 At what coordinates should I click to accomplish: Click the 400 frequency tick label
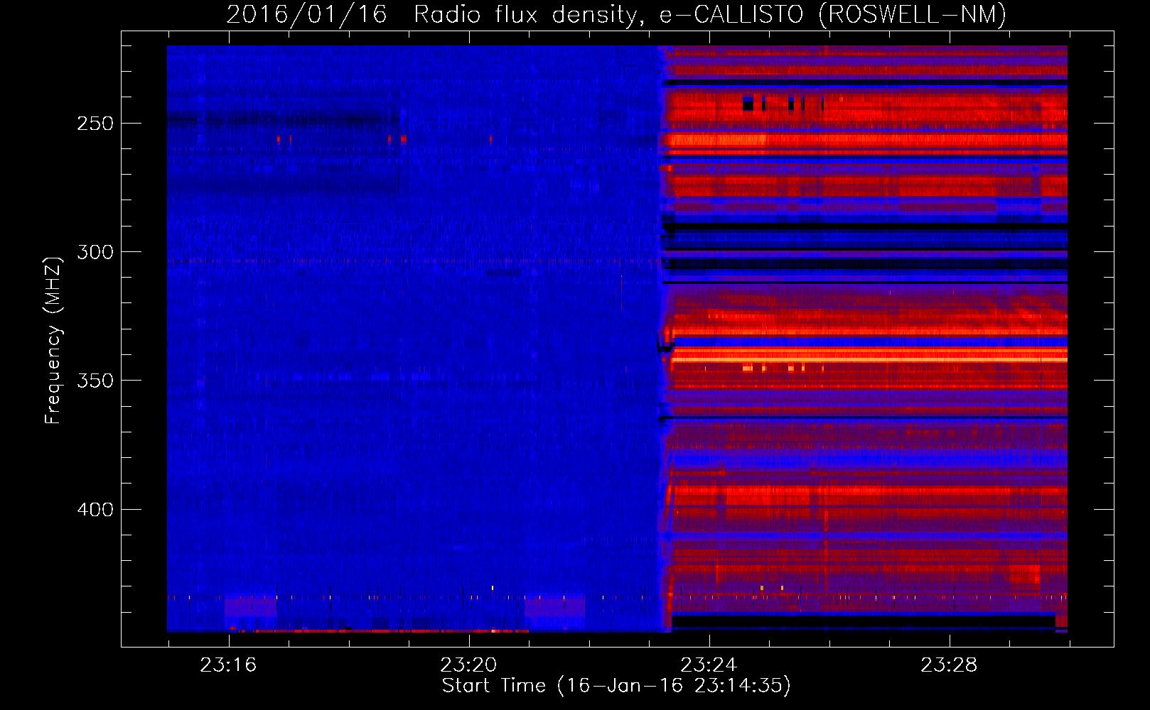[x=95, y=510]
